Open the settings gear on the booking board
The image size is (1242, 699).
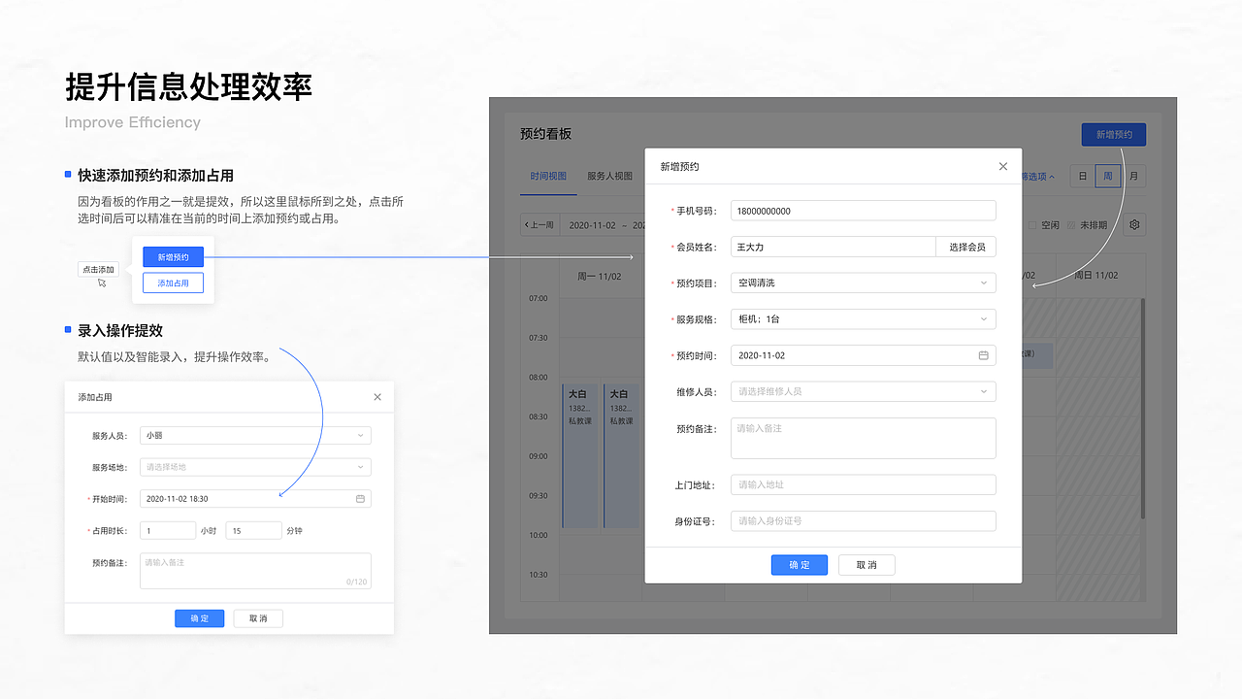coord(1133,224)
